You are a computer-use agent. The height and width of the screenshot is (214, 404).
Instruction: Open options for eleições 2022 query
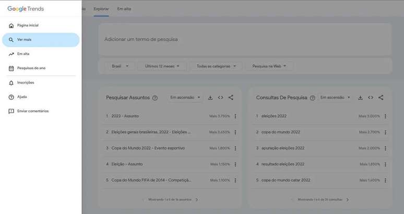pos(385,117)
